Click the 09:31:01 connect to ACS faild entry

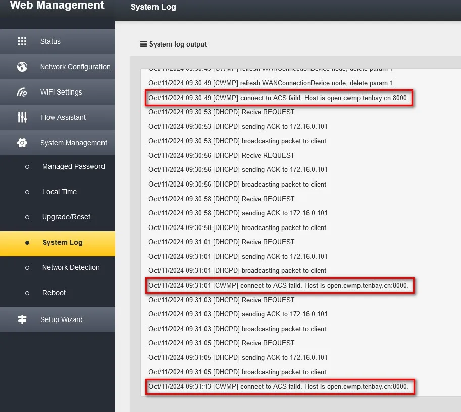(280, 286)
